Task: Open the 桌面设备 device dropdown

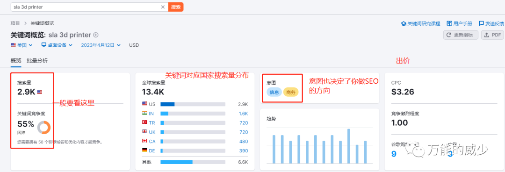Action: pos(57,45)
